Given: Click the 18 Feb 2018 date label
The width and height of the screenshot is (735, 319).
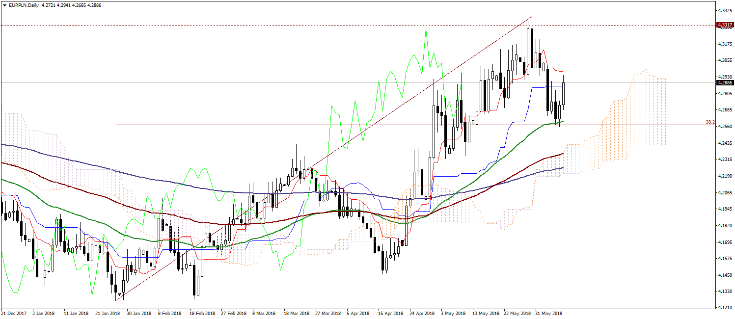Looking at the screenshot, I should coord(202,313).
